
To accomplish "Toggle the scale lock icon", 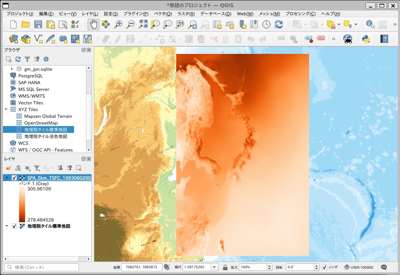I will (x=225, y=267).
